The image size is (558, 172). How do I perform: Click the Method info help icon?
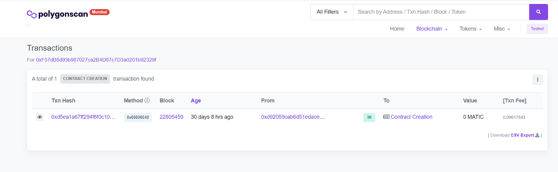147,100
